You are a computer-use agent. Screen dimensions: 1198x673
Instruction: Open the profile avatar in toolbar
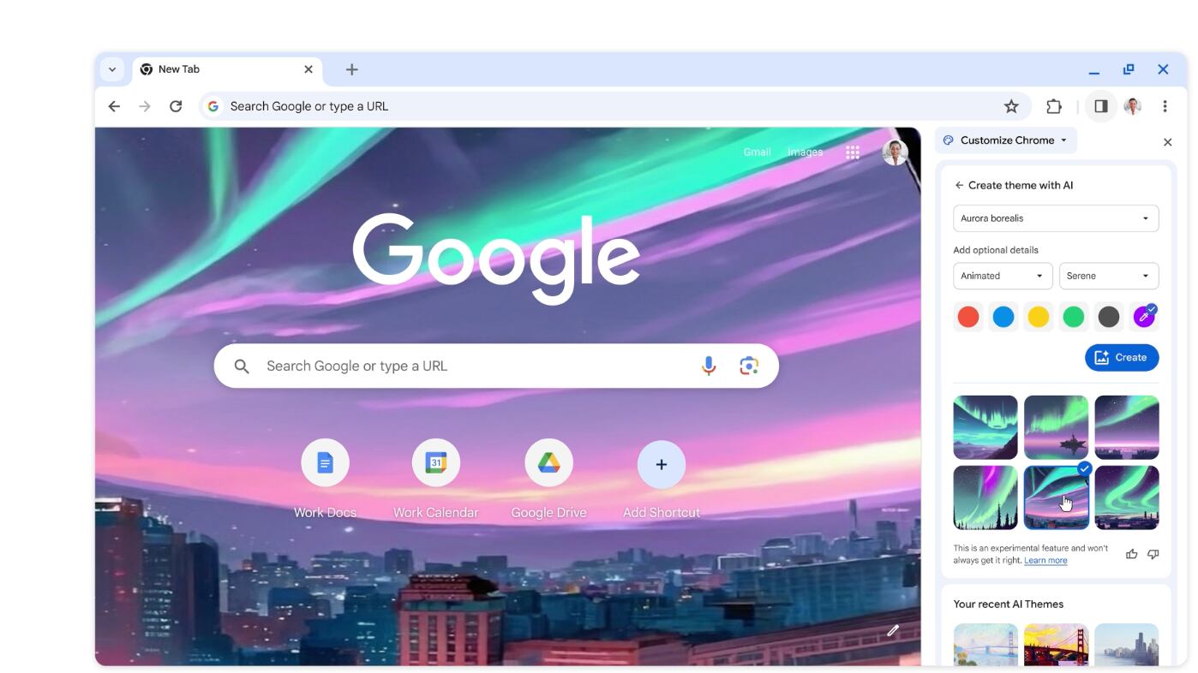click(1133, 106)
